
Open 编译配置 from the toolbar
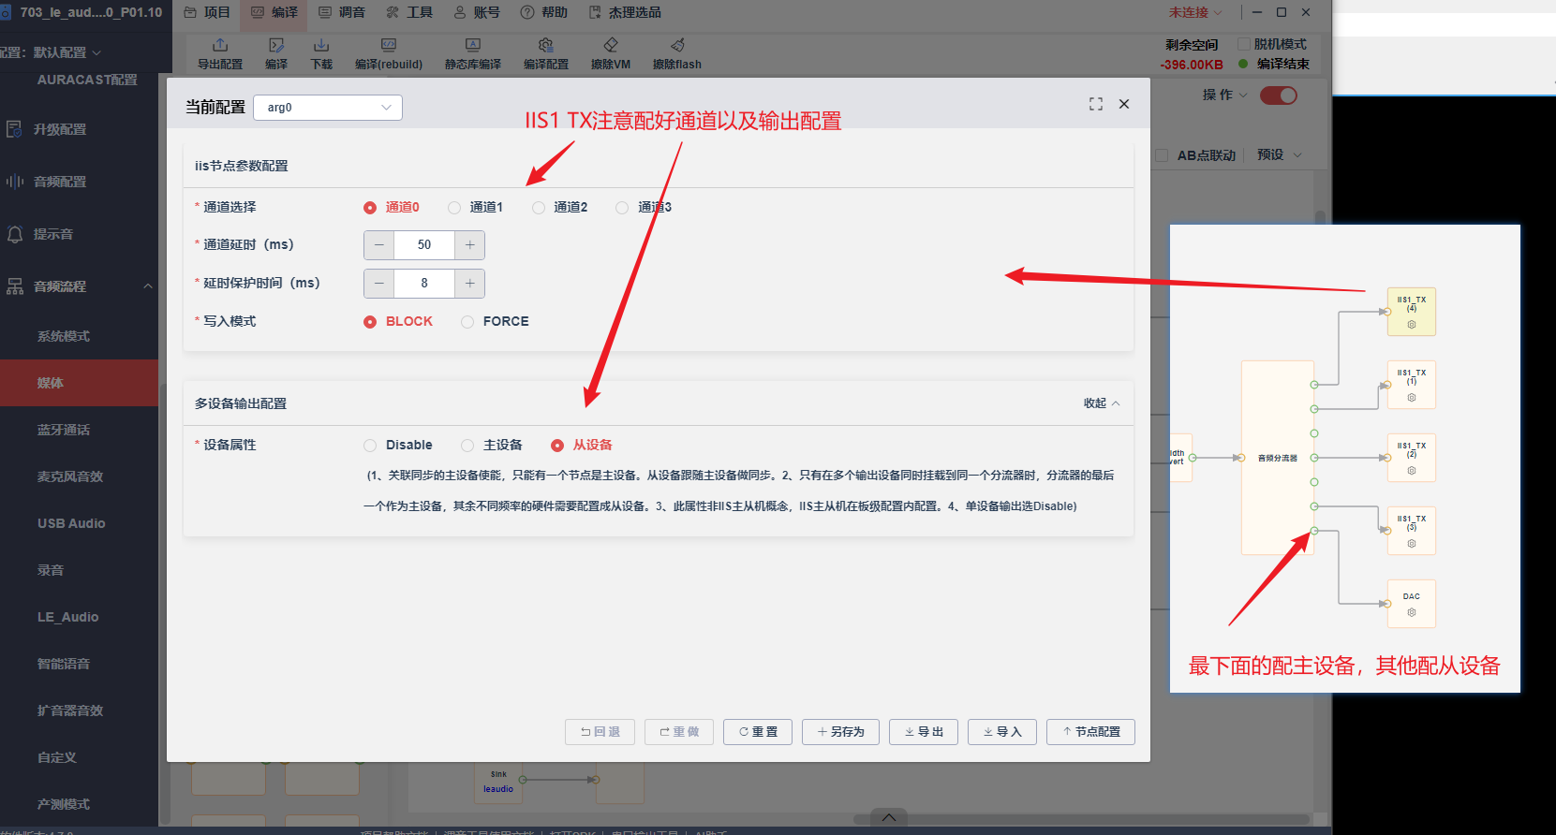click(x=546, y=54)
